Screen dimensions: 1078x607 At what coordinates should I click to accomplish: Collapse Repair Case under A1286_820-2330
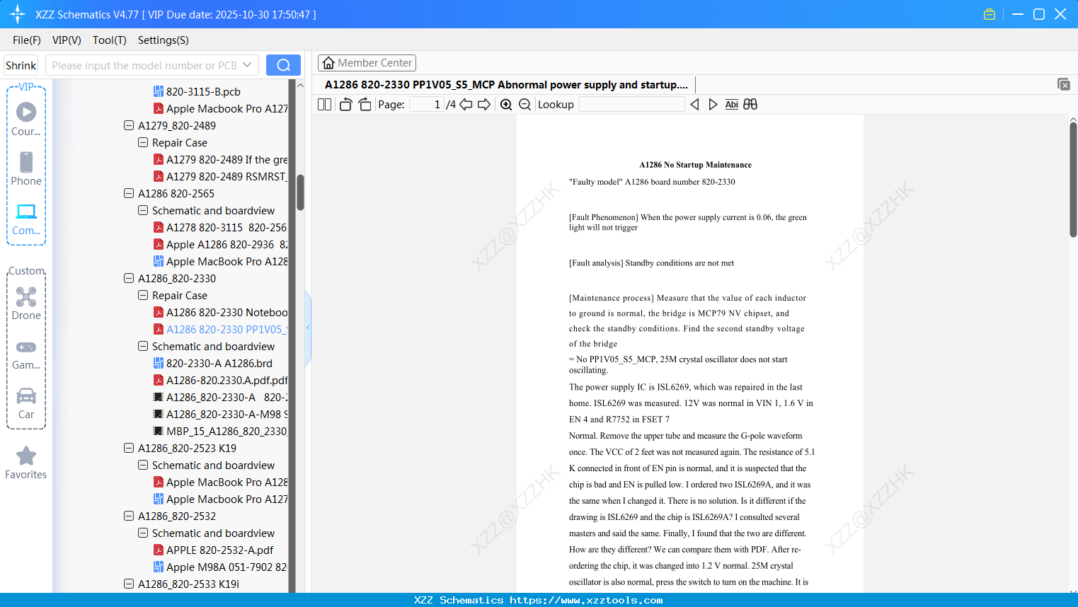[143, 295]
